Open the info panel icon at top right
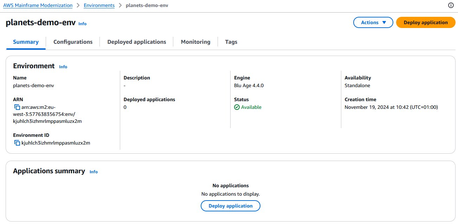 451,5
